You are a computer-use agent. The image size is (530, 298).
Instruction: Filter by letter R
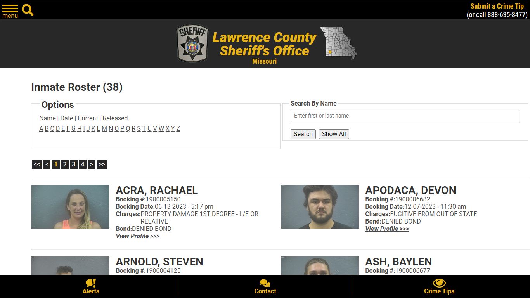click(x=133, y=128)
